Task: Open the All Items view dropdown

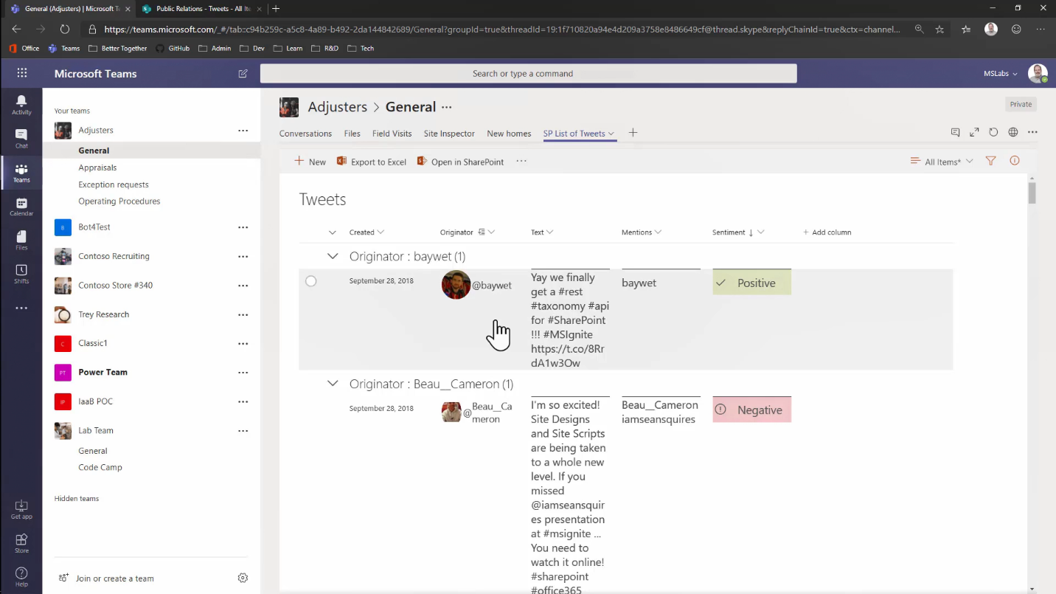Action: coord(942,162)
